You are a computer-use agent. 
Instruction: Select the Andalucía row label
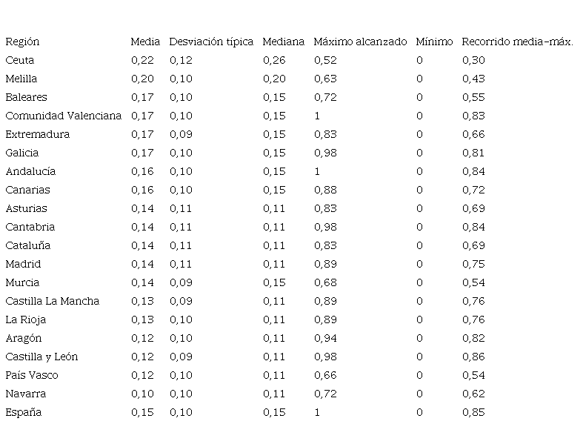tap(30, 172)
